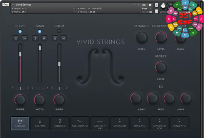Image resolution: width=204 pixels, height=138 pixels.
Task: Click the Output st.1 value
Action: pos(24,8)
